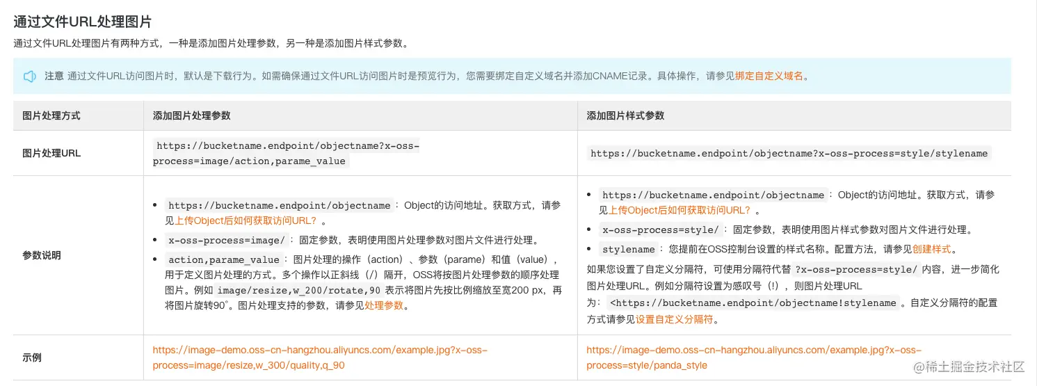Click the 添加图片样式参数 column header
Viewport: 1037px width, 386px height.
626,115
